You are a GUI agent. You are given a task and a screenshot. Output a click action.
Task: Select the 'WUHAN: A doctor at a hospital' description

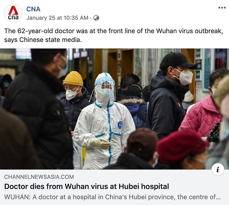(113, 197)
